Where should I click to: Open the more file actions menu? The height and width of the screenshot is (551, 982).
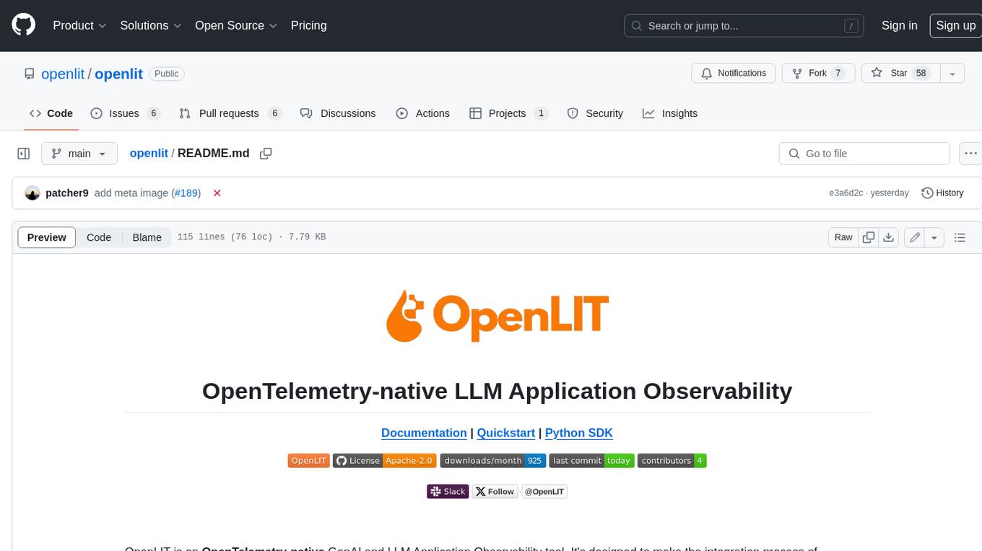970,154
